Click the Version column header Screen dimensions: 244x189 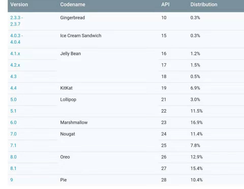point(19,5)
